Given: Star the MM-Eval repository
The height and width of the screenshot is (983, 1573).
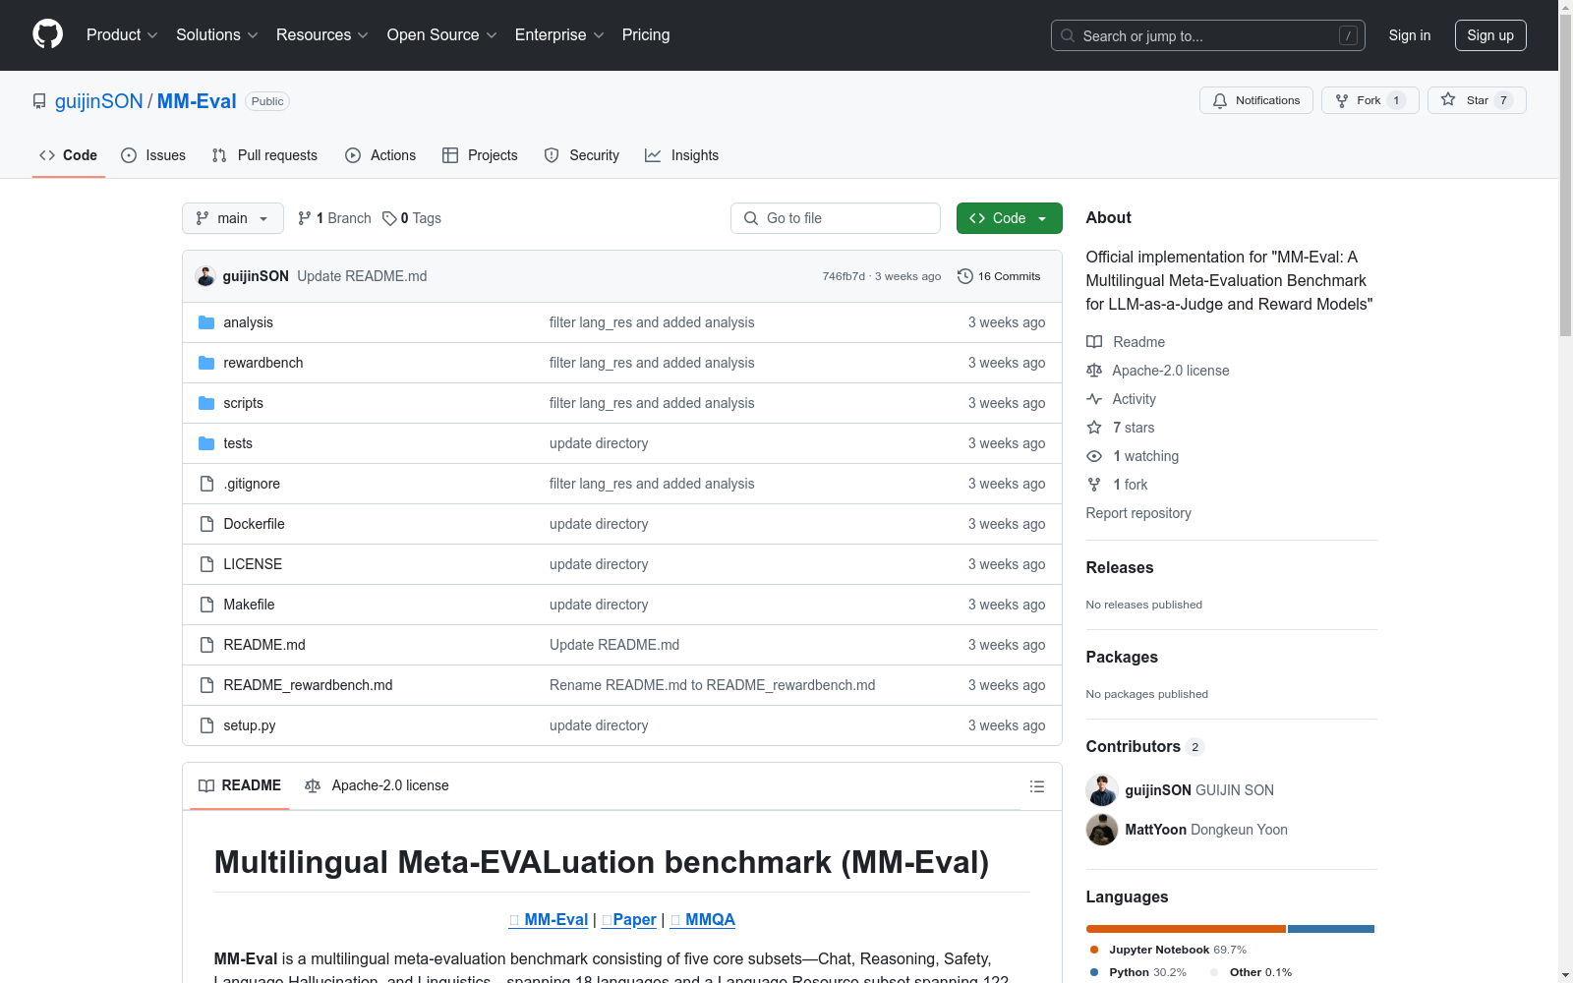Looking at the screenshot, I should click(1477, 100).
